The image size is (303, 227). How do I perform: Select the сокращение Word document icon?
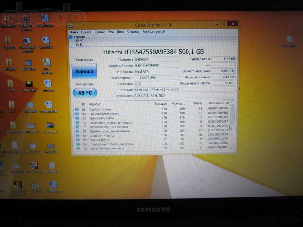(49, 107)
